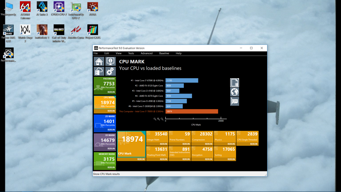The image size is (341, 192).
Task: Select the battlefield 1 desktop icon
Action: tap(42, 32)
